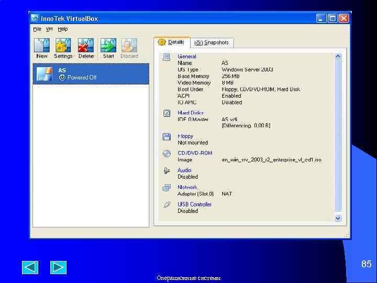Click the Floppy diskette icon
Viewport: 377px width, 283px height.
tap(167, 136)
